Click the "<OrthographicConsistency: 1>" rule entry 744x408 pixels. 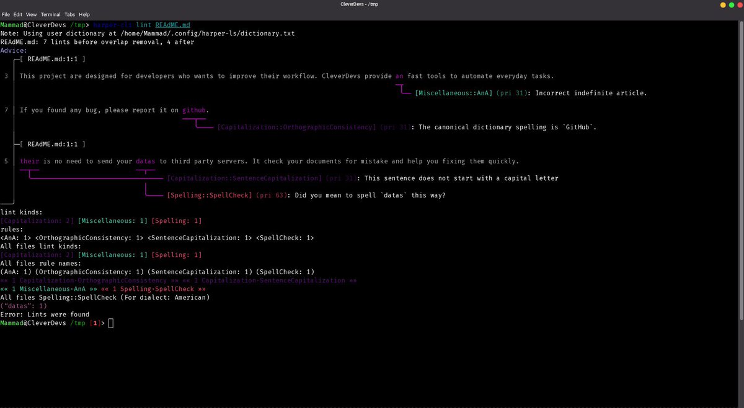click(x=89, y=238)
